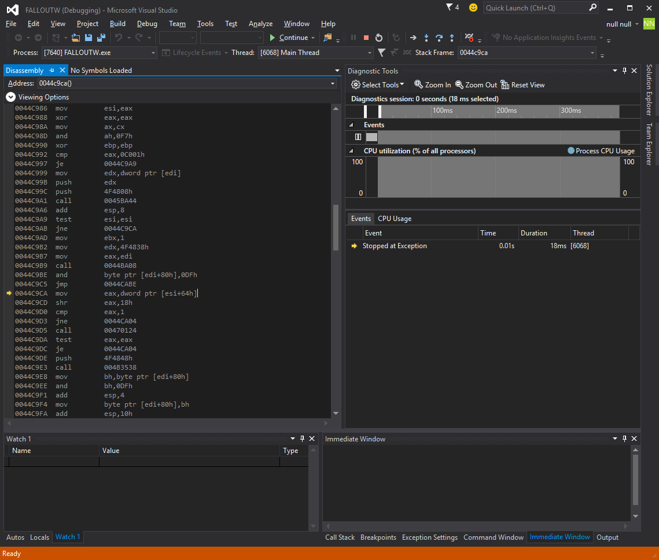Open the Stack Frame dropdown
Viewport: 659px width, 560px height.
coord(592,53)
